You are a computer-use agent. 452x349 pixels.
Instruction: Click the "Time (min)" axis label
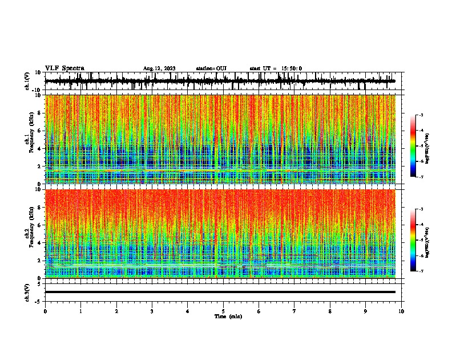(x=228, y=316)
